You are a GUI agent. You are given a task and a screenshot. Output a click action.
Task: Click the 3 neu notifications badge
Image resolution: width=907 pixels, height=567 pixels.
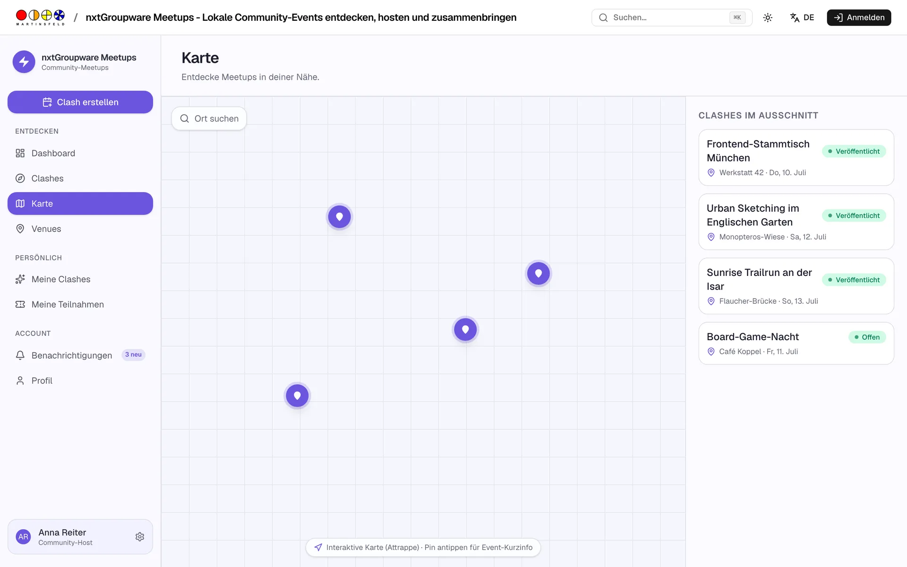133,355
